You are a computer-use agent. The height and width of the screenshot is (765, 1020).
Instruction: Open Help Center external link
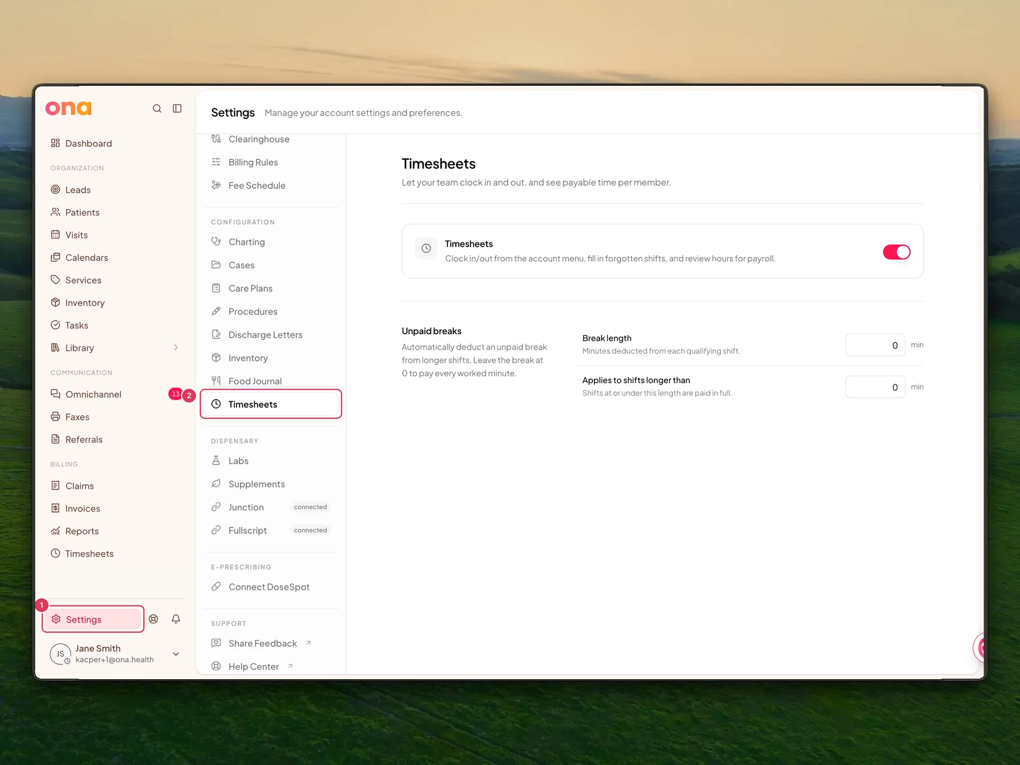point(271,666)
